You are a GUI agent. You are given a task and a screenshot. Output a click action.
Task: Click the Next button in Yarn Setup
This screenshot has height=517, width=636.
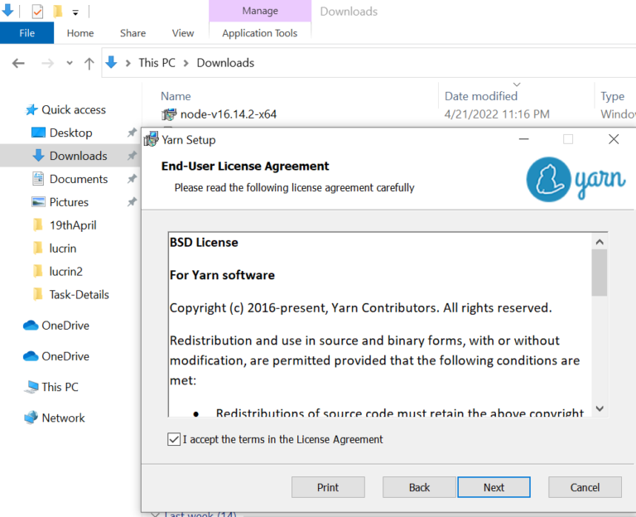(494, 487)
